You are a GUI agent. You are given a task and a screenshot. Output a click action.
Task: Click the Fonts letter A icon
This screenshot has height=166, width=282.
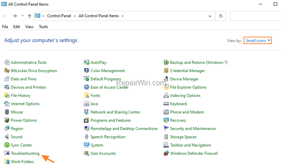tap(86, 95)
